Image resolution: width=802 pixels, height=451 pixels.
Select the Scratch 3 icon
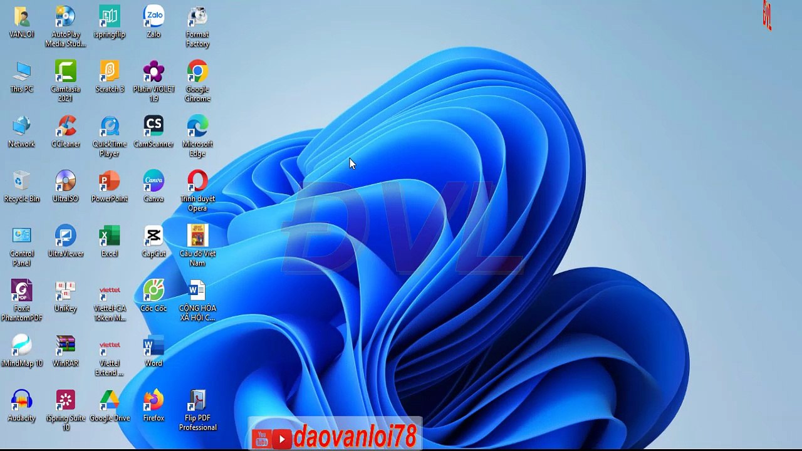coord(110,72)
